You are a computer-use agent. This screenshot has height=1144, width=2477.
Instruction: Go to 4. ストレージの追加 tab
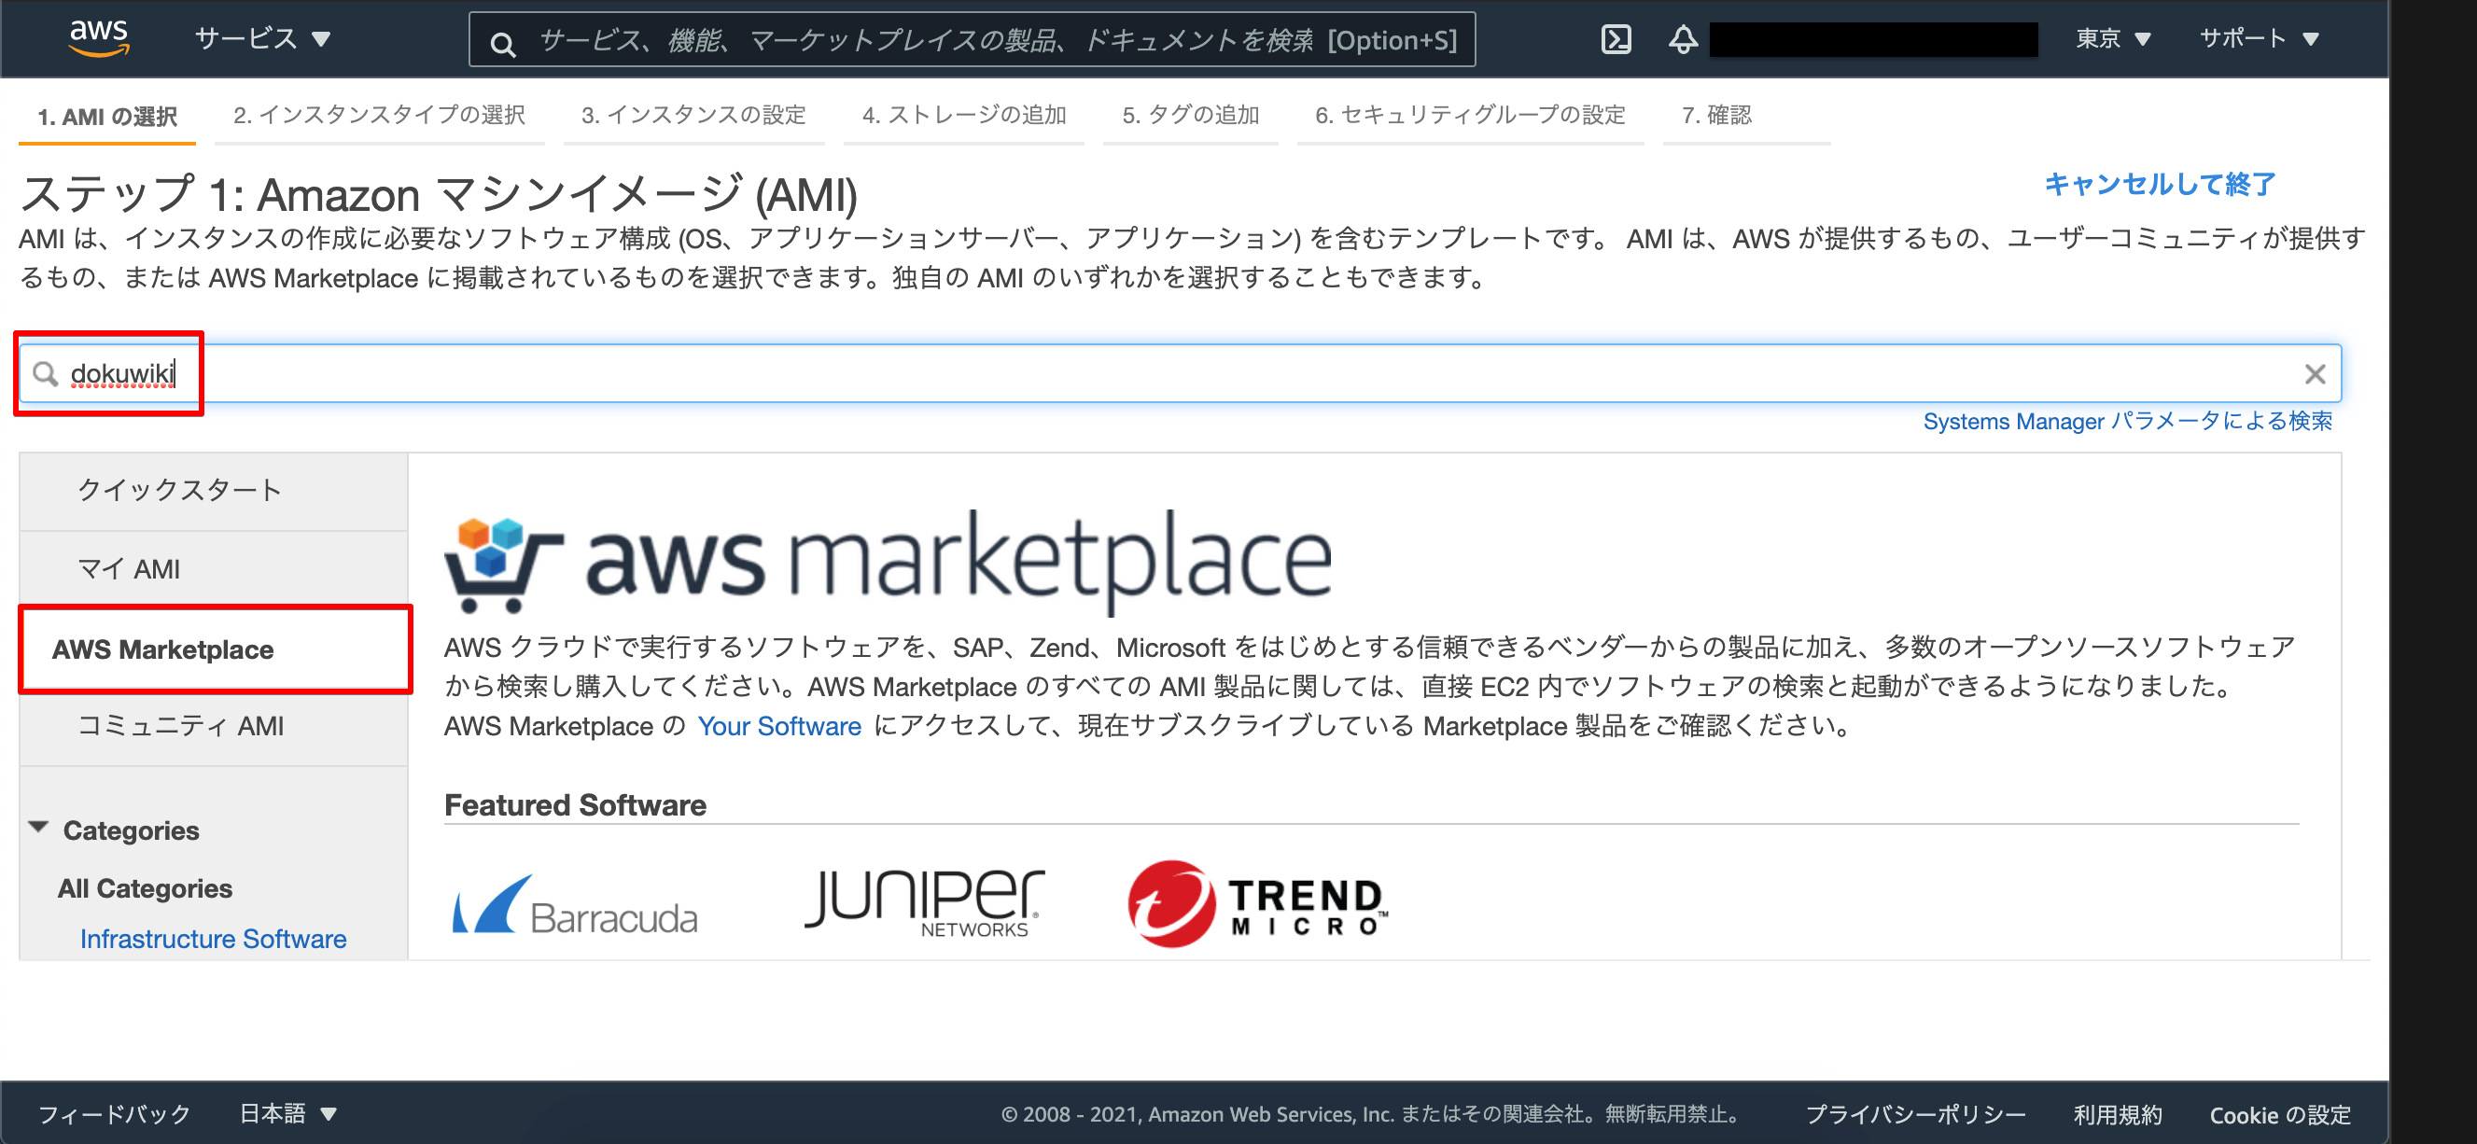click(x=963, y=116)
